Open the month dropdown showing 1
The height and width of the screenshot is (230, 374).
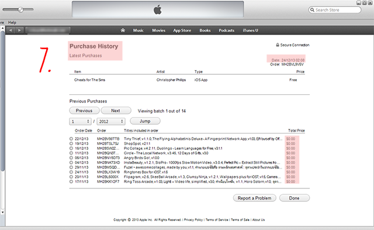[x=80, y=122]
